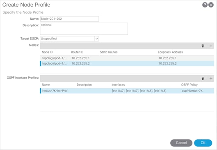
Task: Delete the selected OSPF Interface Profile via trash icon
Action: click(x=203, y=78)
